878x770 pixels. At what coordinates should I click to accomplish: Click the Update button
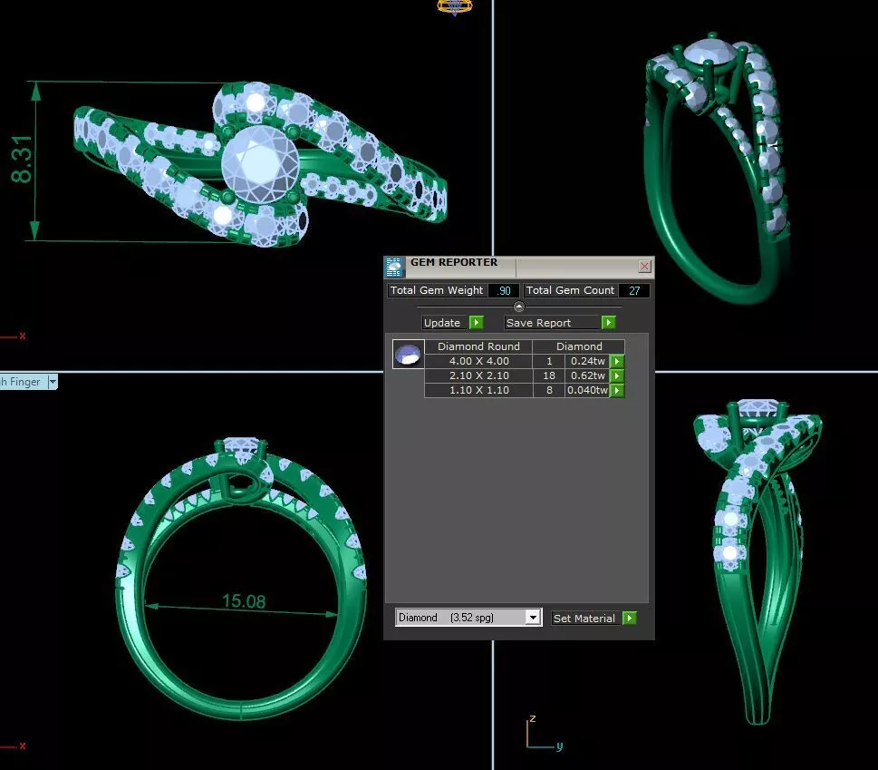click(x=445, y=323)
